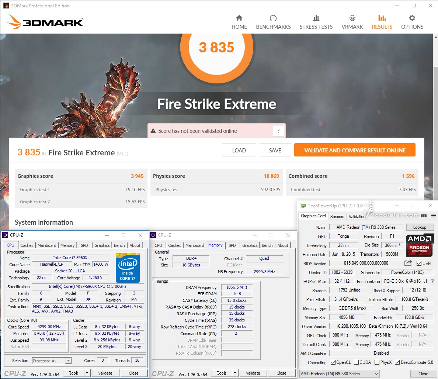
Task: Click the LOAD button
Action: [x=239, y=150]
